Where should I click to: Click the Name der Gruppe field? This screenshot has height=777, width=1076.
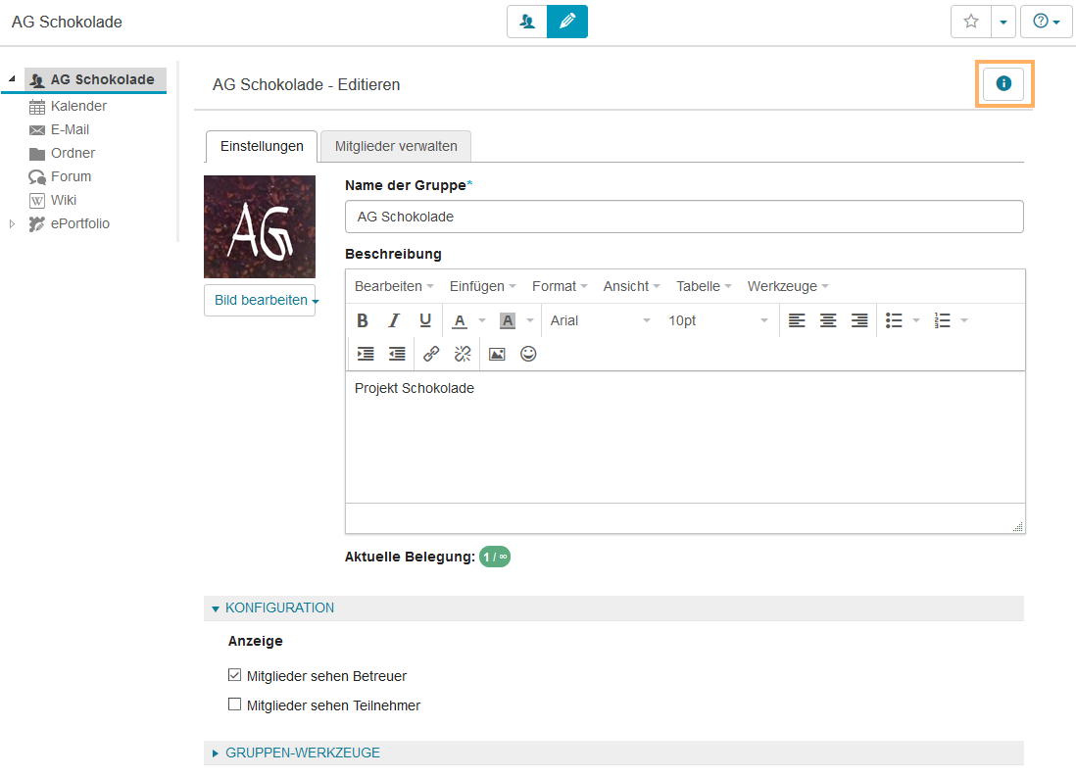[684, 217]
